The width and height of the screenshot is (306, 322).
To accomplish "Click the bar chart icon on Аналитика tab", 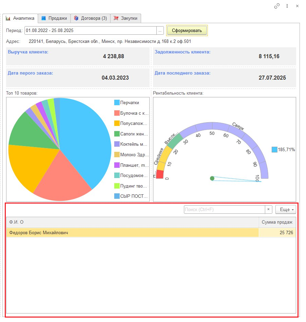I will (x=8, y=18).
